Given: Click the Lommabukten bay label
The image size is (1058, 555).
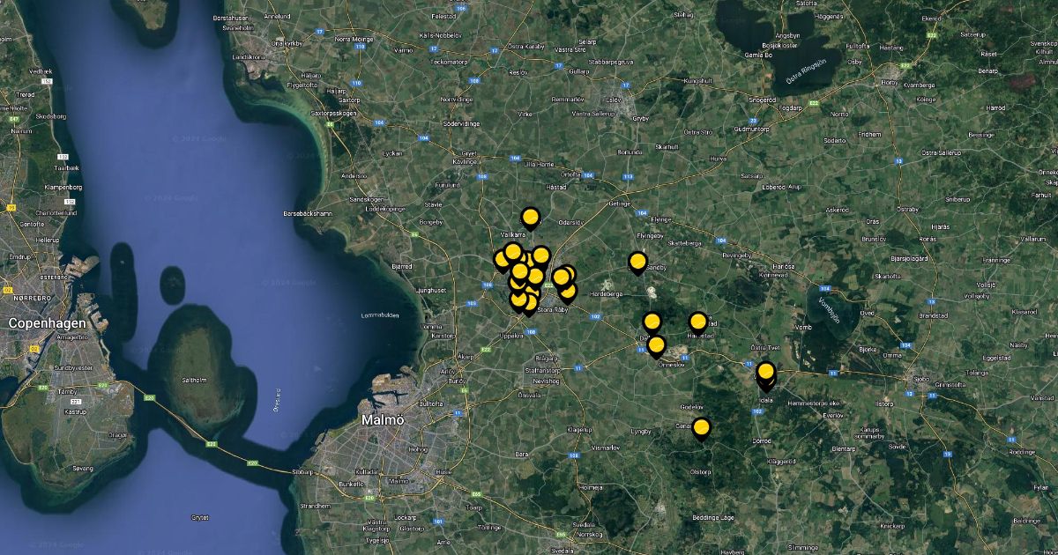Looking at the screenshot, I should tap(380, 314).
